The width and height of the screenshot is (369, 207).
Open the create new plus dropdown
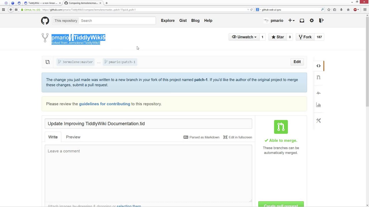(x=291, y=21)
